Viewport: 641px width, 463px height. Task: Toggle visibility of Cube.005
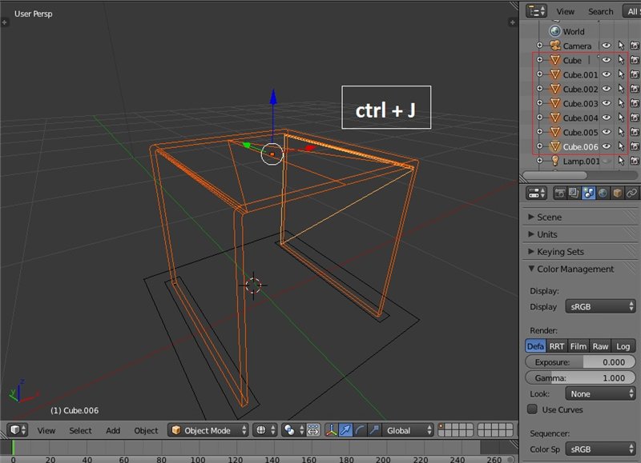point(607,133)
